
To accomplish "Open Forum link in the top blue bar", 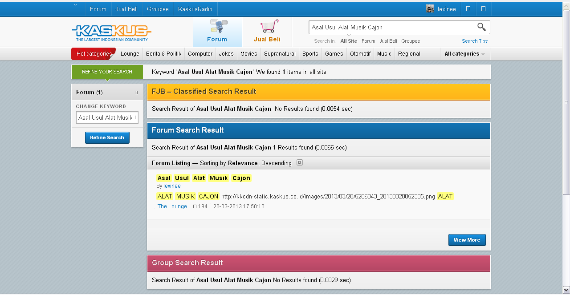I will [98, 9].
